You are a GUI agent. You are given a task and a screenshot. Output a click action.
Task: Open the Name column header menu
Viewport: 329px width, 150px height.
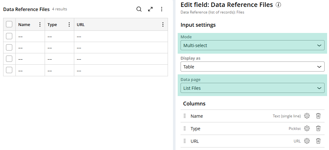click(x=40, y=24)
